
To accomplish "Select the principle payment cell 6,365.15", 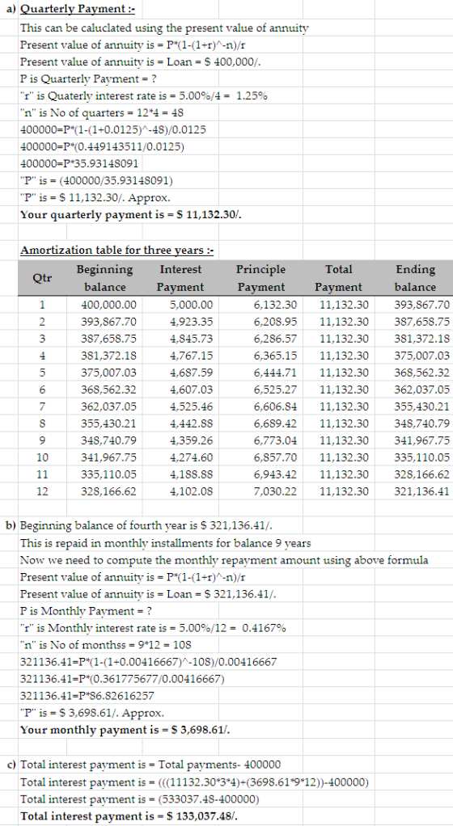I will click(275, 356).
